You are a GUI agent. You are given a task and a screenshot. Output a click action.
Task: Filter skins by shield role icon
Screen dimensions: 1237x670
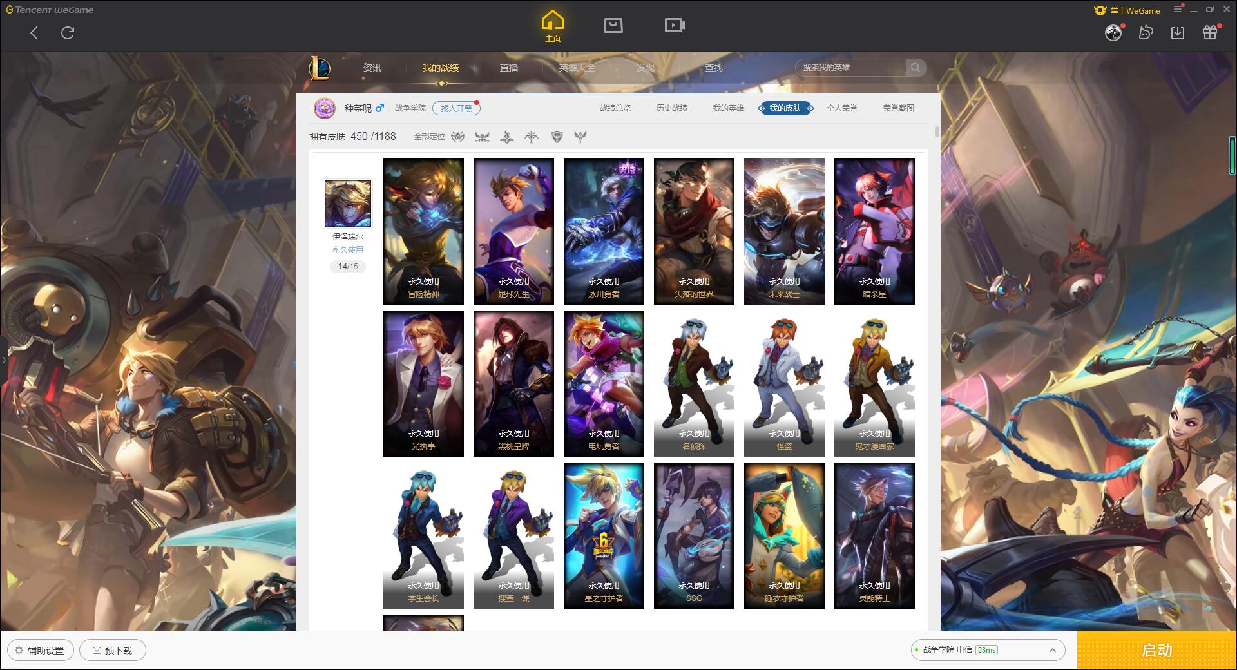(x=557, y=137)
